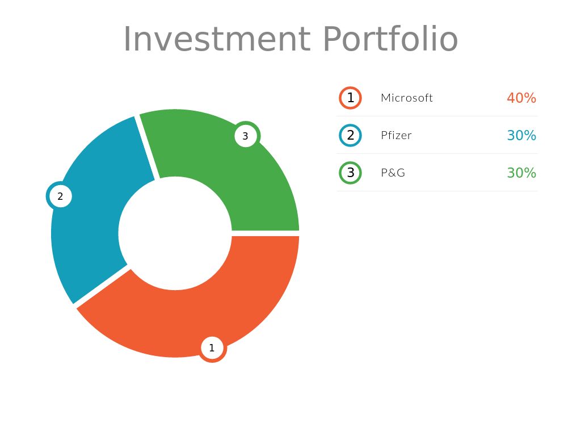The width and height of the screenshot is (581, 436).
Task: Click the orange legend badge numbered 1
Action: click(350, 98)
